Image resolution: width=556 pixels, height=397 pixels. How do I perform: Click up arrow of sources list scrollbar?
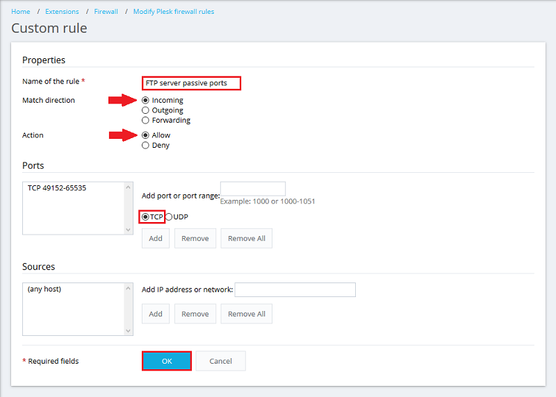[129, 288]
